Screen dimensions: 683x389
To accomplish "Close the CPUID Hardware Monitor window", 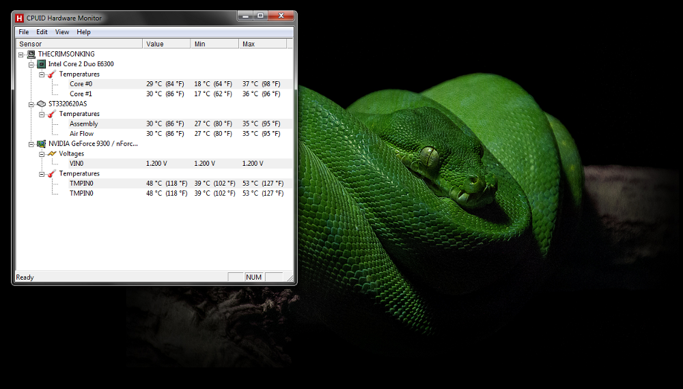I will [x=281, y=16].
